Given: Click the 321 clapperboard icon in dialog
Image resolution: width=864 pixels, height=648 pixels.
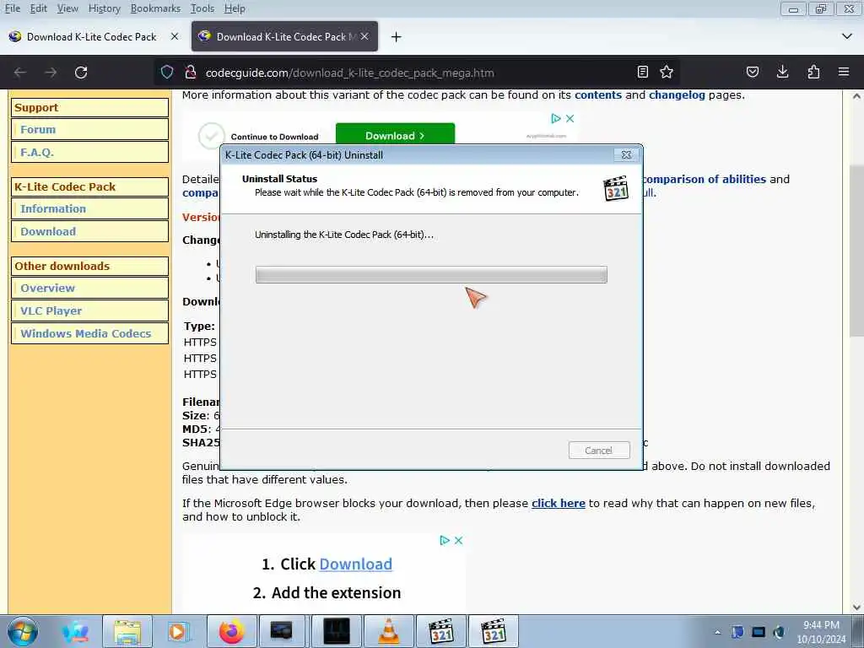Looking at the screenshot, I should tap(615, 188).
